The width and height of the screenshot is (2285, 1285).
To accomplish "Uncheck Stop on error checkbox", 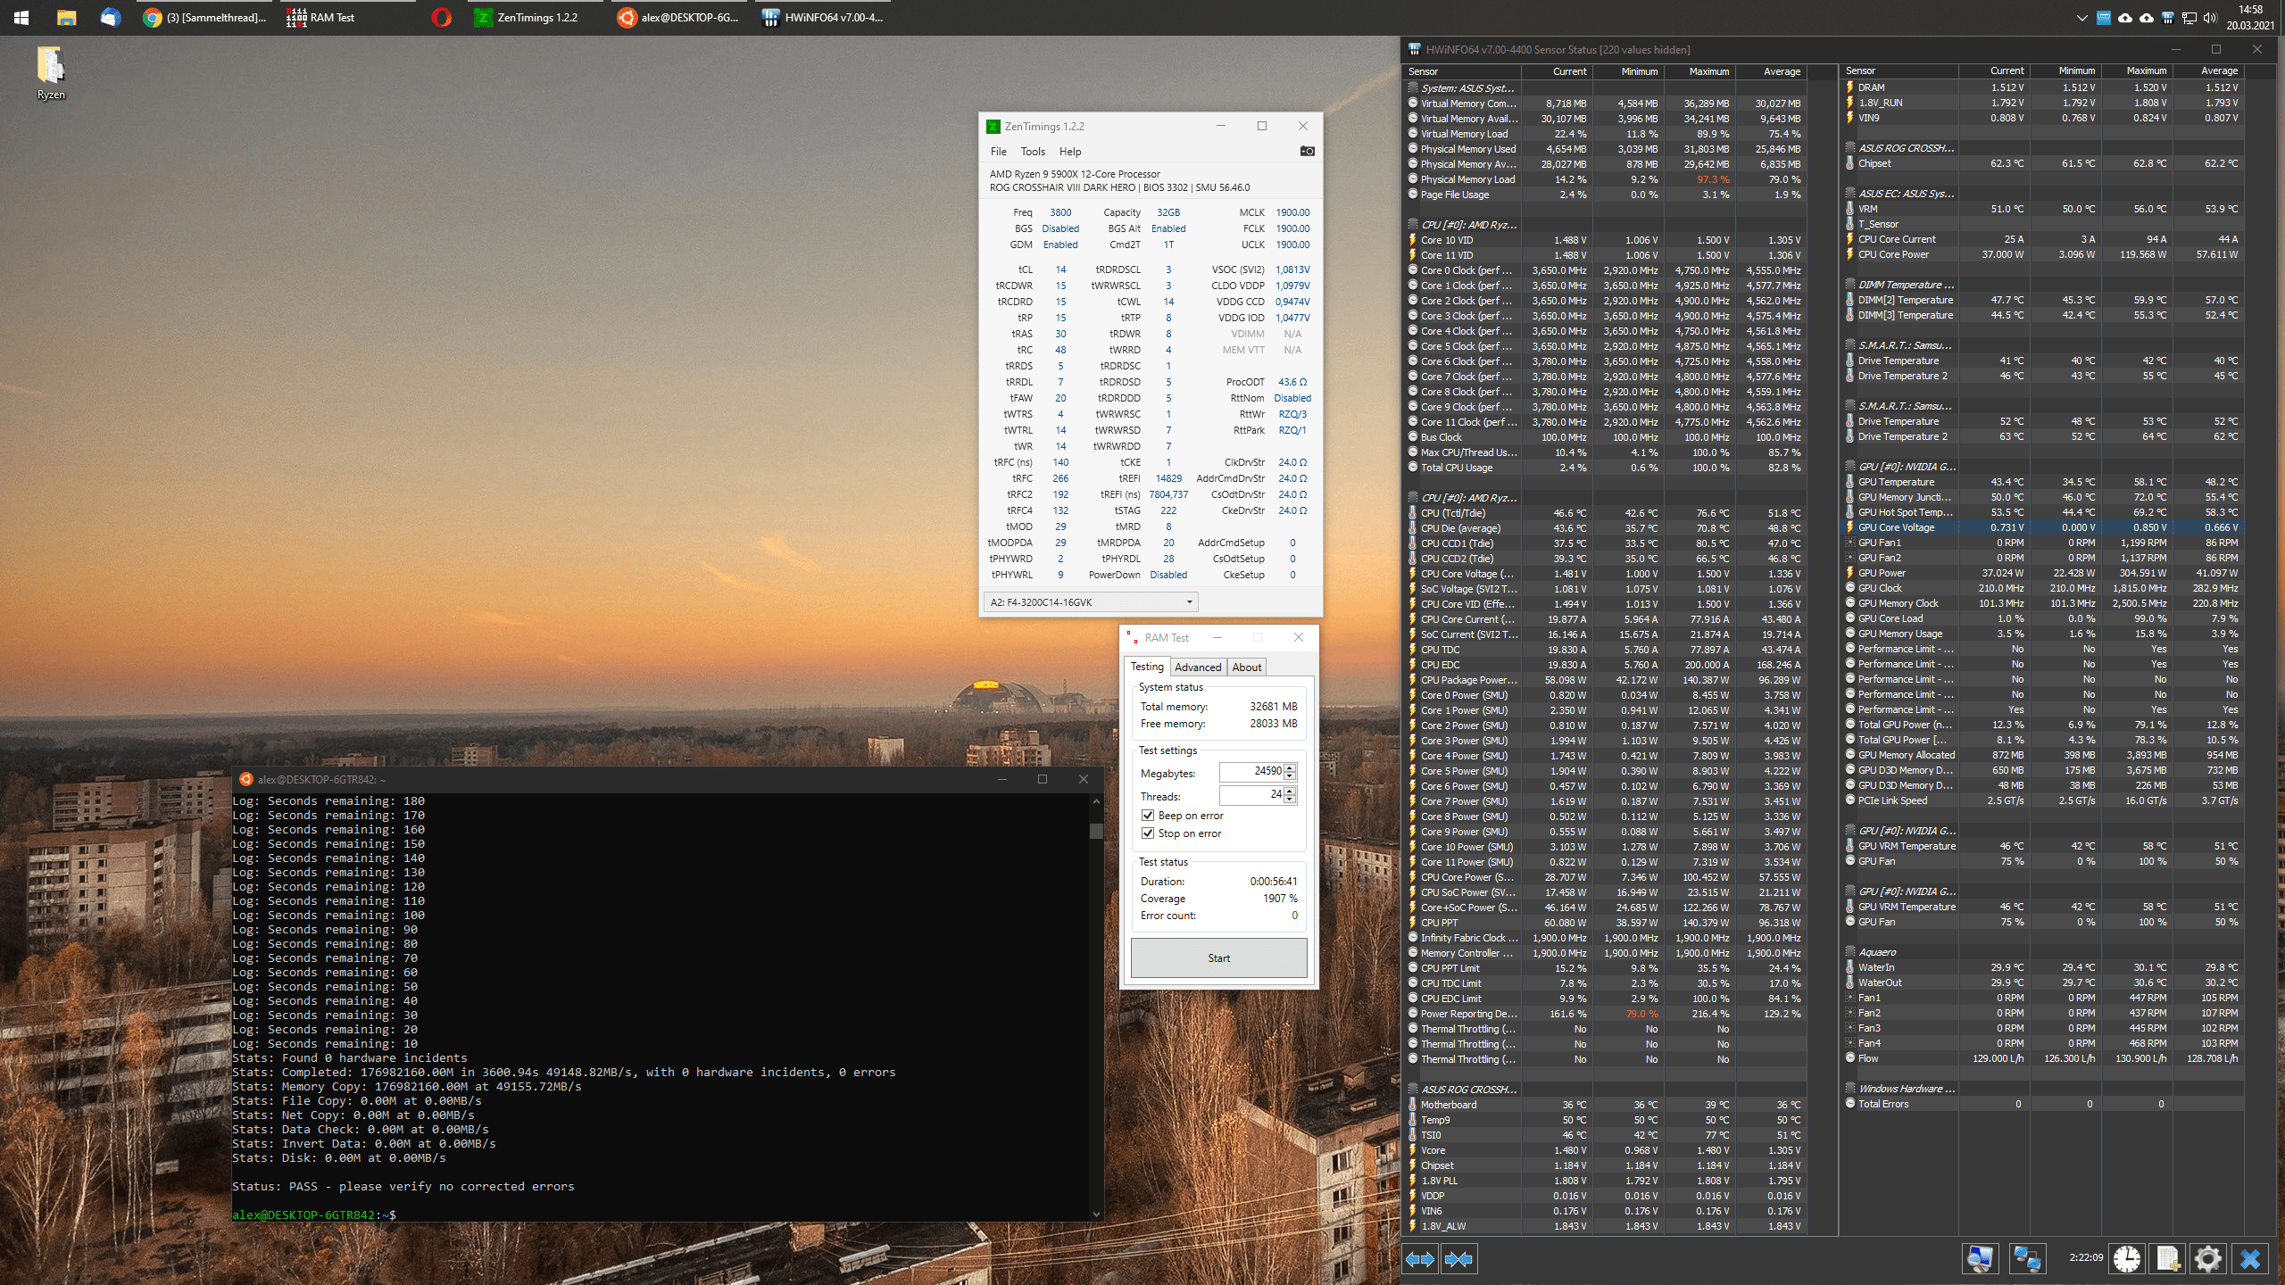I will pos(1148,833).
